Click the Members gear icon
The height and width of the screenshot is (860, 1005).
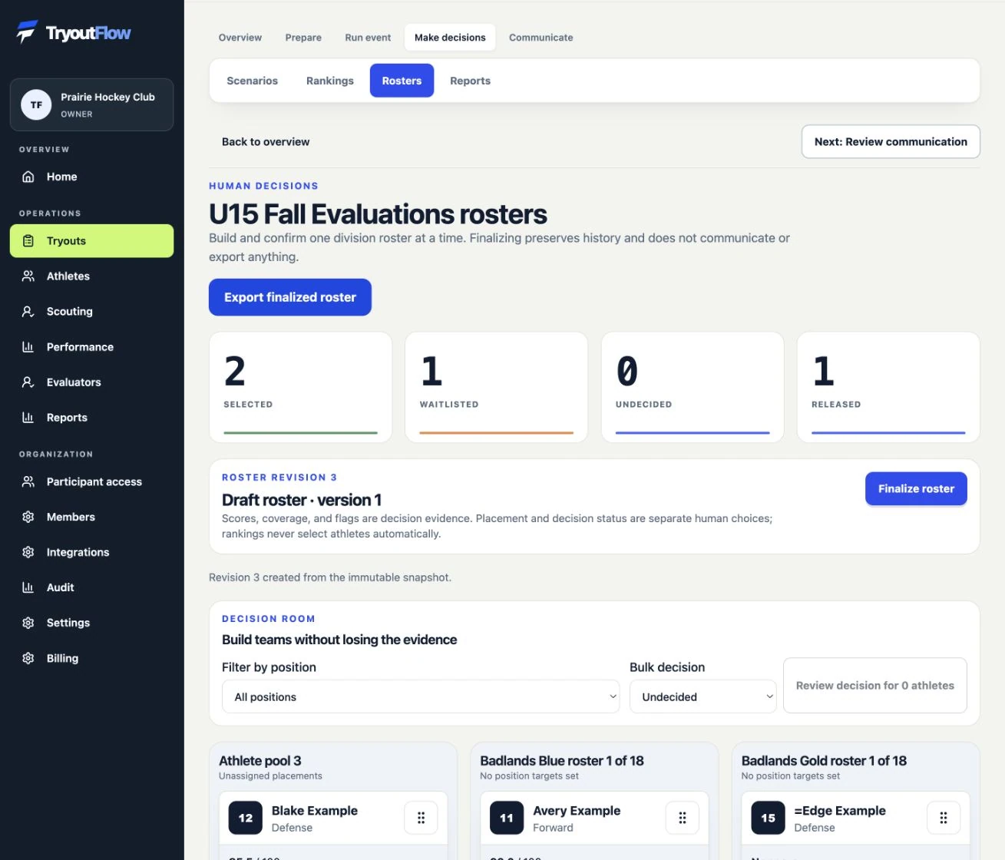pyautogui.click(x=28, y=518)
